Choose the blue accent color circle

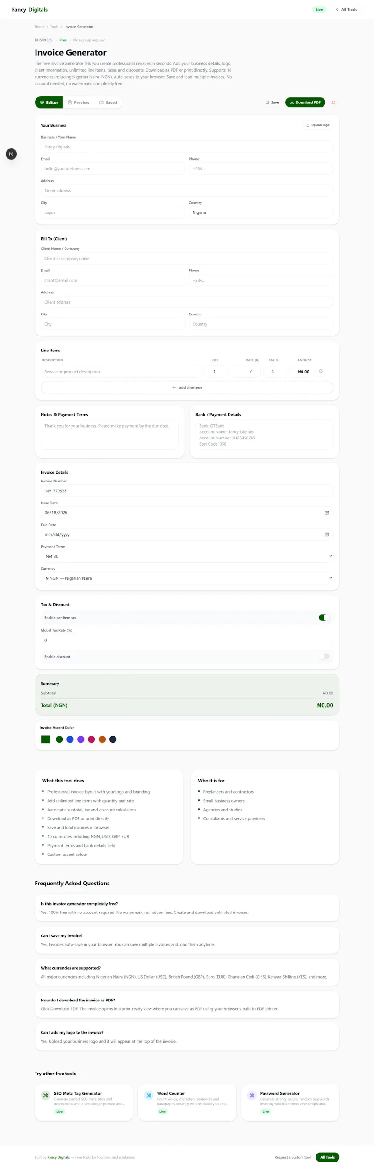click(70, 739)
